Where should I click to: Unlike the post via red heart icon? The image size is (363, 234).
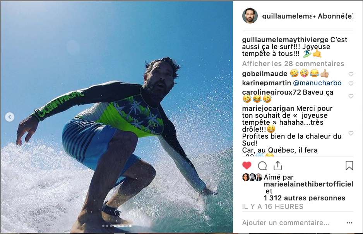click(x=247, y=166)
